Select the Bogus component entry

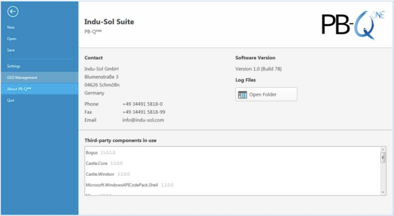pos(92,153)
